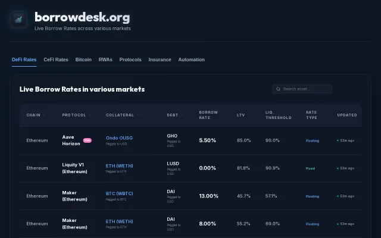The height and width of the screenshot is (238, 381).
Task: Click Ethereum chain in the Liquity row
Action: 37,168
